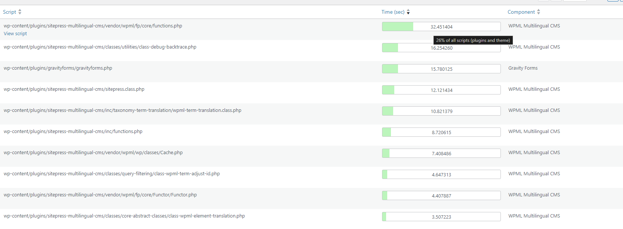The height and width of the screenshot is (229, 623).
Task: Click the 15.780125 time bar
Action: [441, 69]
